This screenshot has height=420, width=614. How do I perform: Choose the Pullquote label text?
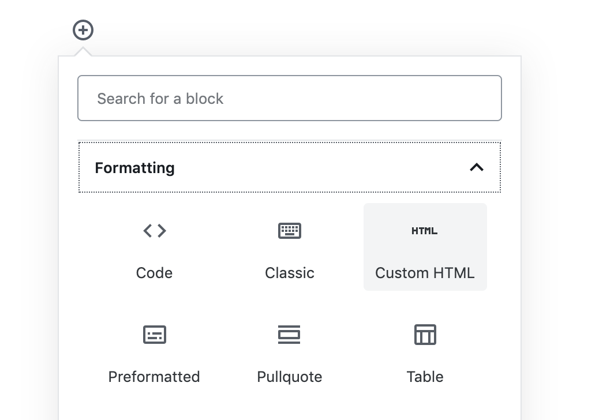[x=290, y=377]
